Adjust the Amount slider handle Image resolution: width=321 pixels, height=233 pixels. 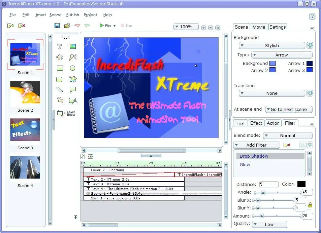(x=262, y=216)
